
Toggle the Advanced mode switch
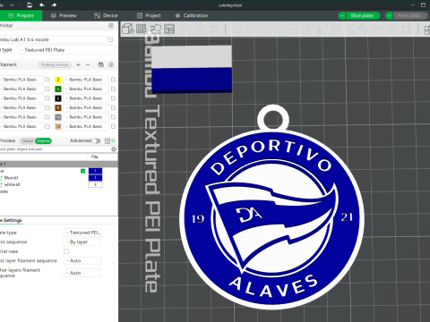coord(97,140)
